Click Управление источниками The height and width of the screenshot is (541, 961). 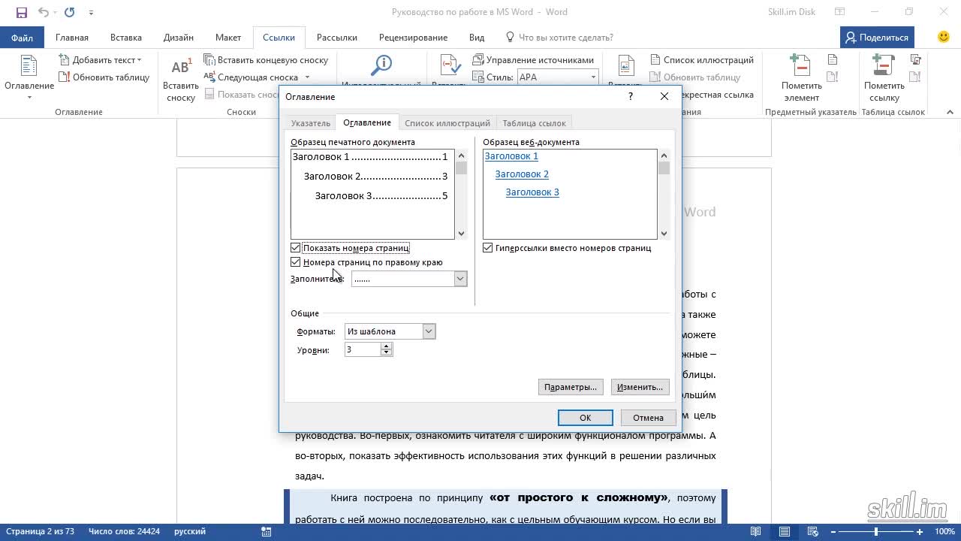coord(533,60)
